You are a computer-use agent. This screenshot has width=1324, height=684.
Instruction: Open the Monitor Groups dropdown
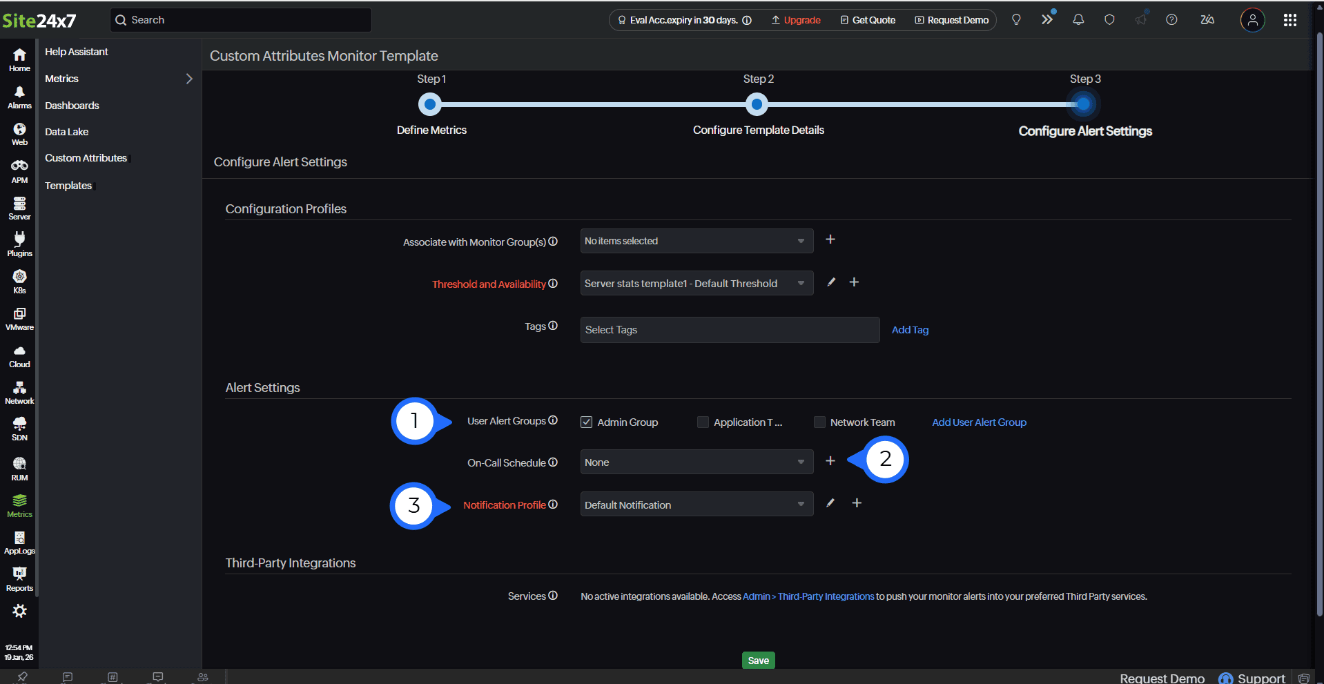pos(696,242)
